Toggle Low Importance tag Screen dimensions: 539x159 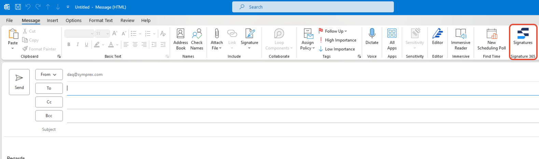[337, 49]
